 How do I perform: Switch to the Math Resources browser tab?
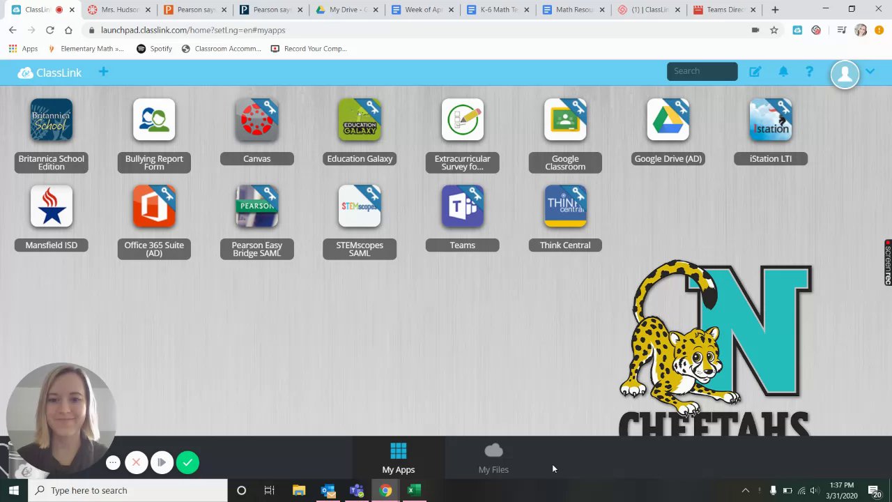click(x=574, y=10)
